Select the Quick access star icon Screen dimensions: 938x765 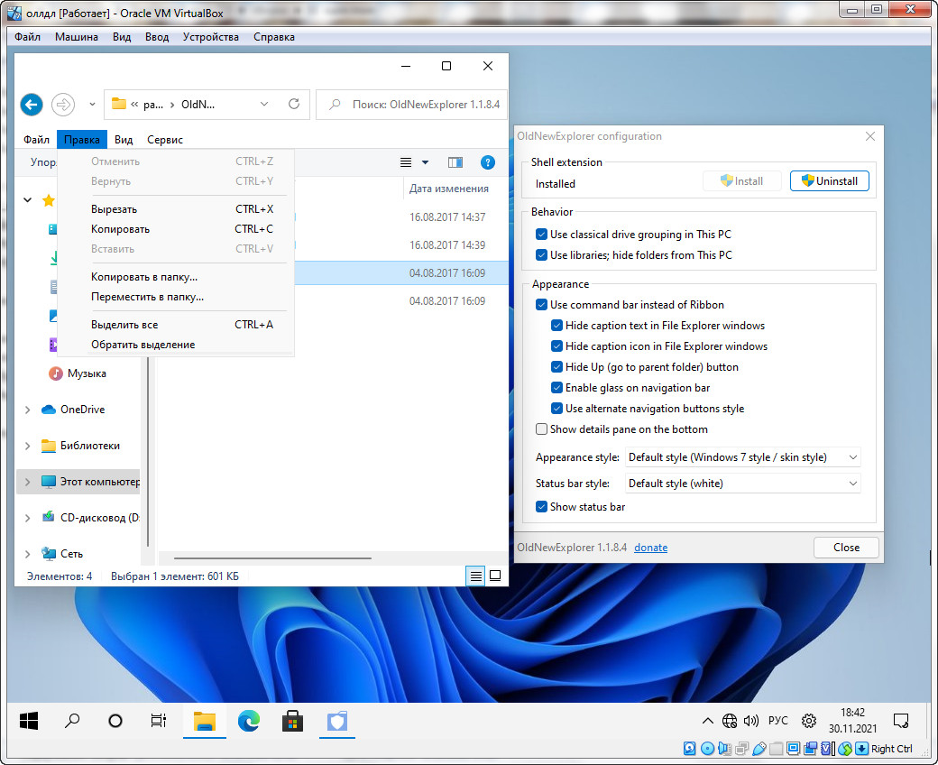[x=49, y=200]
